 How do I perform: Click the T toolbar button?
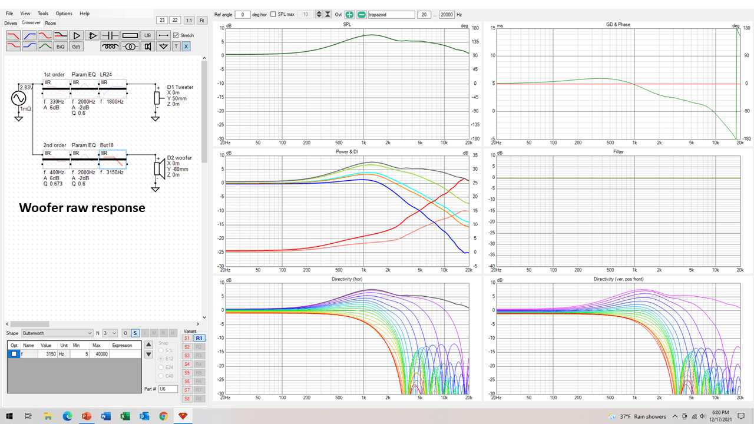(x=176, y=46)
